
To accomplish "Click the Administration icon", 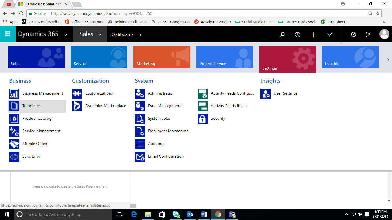I will pos(140,94).
